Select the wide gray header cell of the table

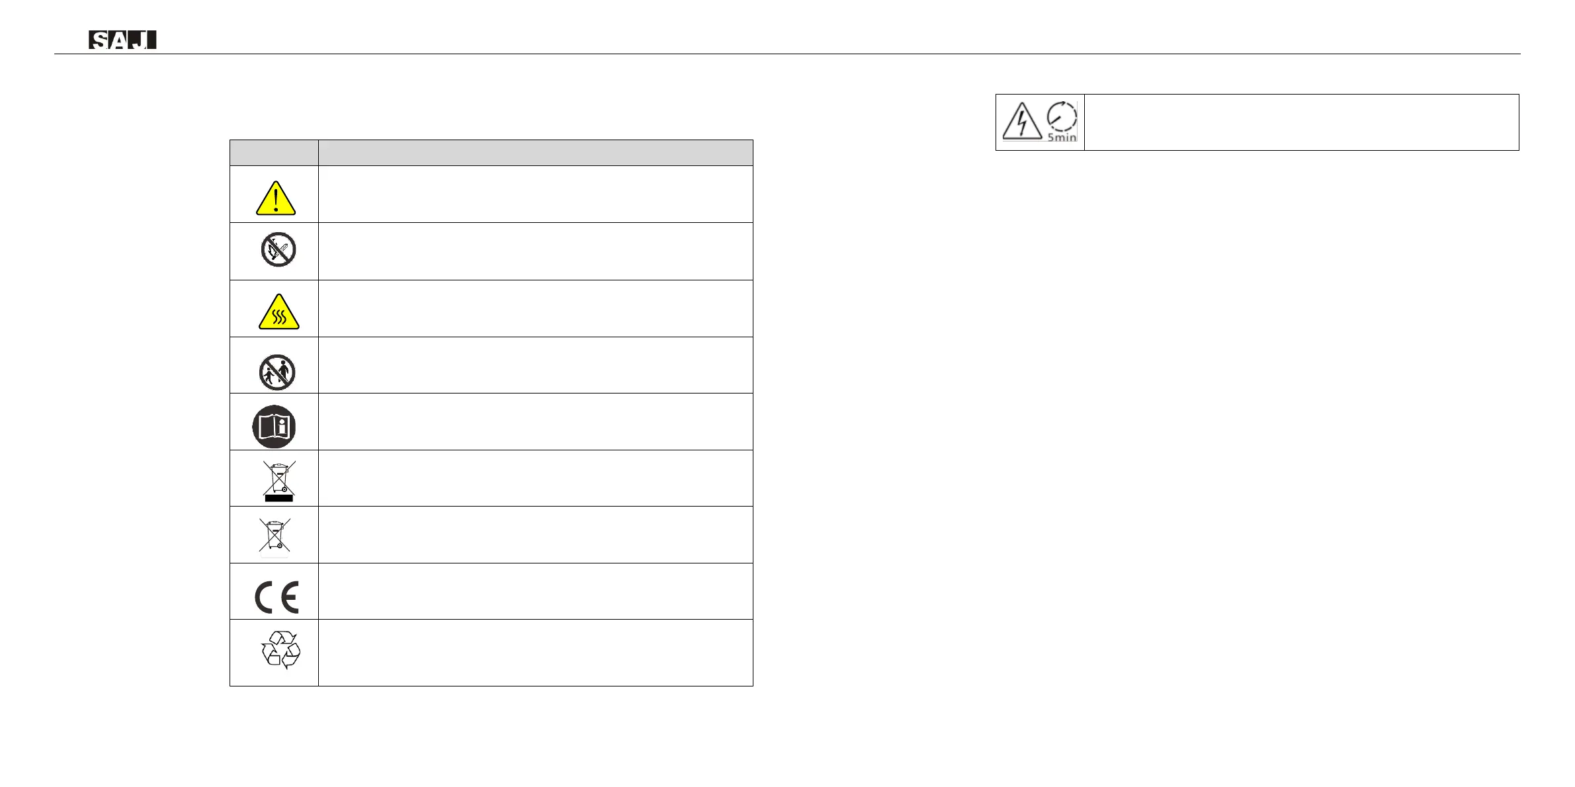pyautogui.click(x=535, y=153)
